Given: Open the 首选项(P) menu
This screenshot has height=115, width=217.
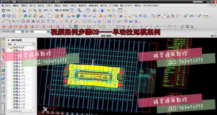Looking at the screenshot, I should [x=83, y=6].
